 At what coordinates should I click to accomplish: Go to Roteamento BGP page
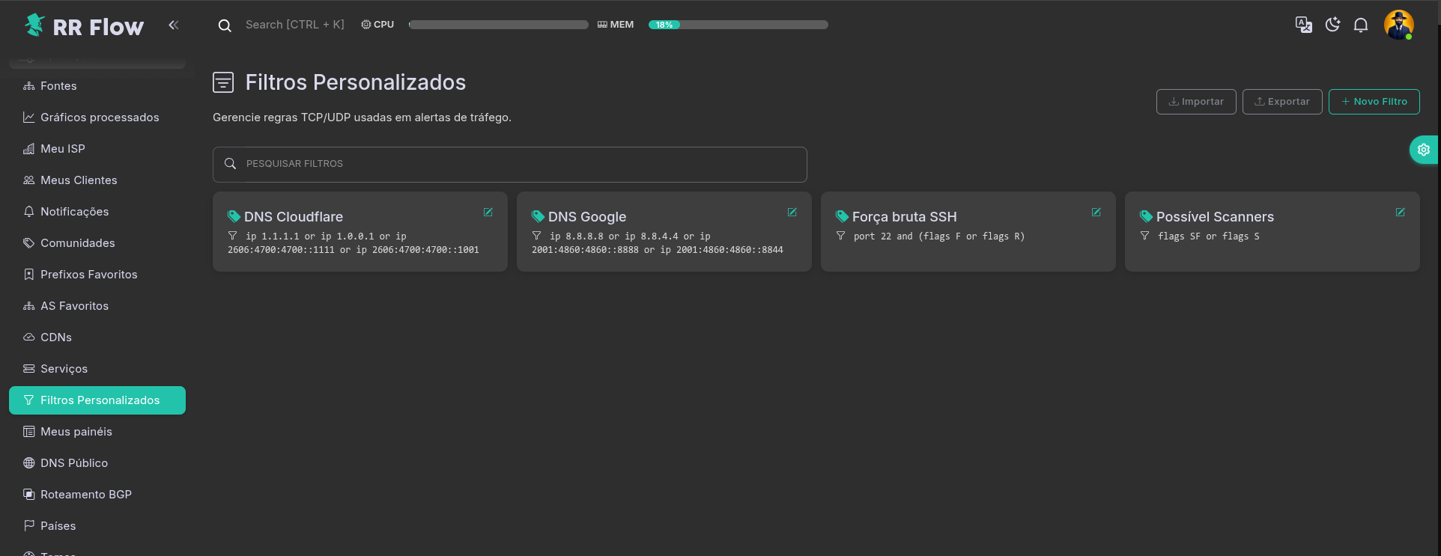pos(85,495)
